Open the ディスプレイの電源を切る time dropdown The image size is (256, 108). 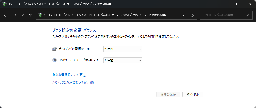123,49
